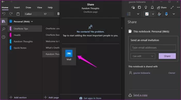
Task: Click the purple Share button
Action: click(x=167, y=56)
